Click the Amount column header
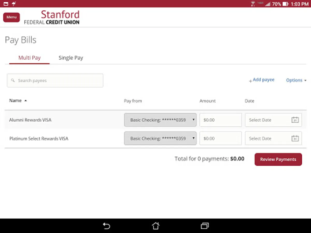311x233 pixels. coord(208,101)
